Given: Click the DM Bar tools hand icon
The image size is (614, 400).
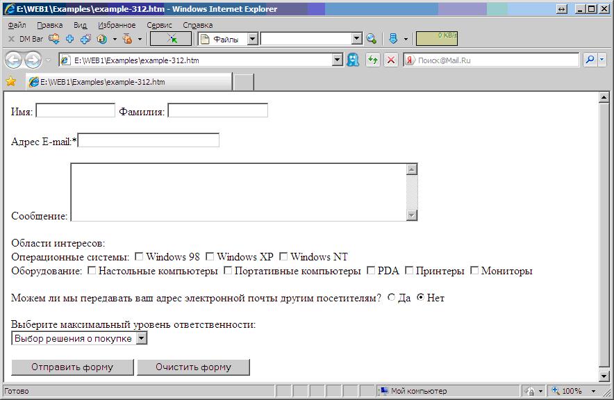Looking at the screenshot, I should point(127,39).
